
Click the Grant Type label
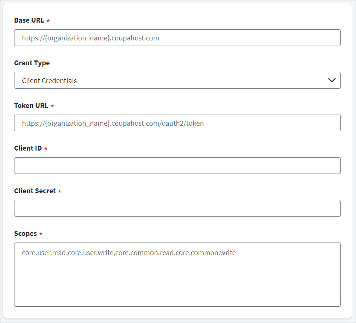32,63
